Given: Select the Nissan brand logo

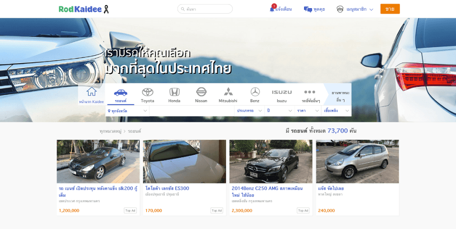Looking at the screenshot, I should click(201, 91).
